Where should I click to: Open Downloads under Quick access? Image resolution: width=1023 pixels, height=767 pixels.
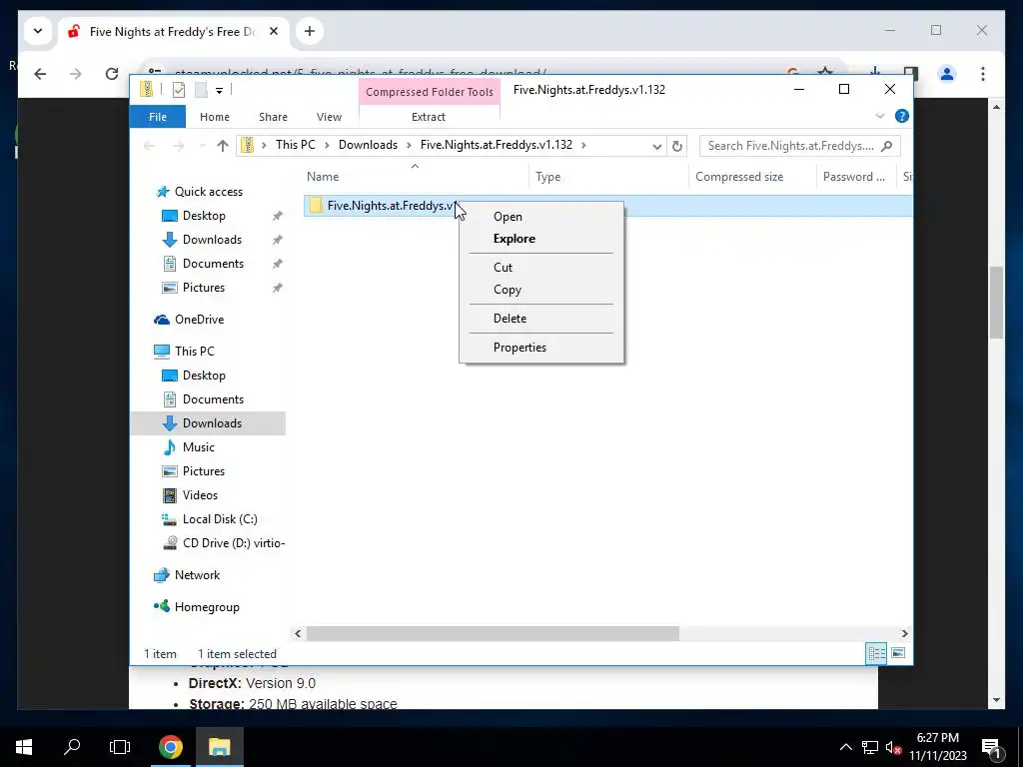point(212,240)
